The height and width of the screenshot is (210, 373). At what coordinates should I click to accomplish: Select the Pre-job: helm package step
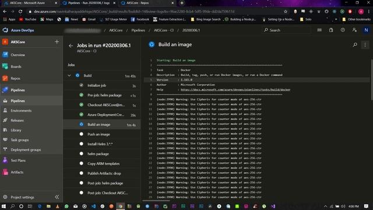click(x=103, y=95)
